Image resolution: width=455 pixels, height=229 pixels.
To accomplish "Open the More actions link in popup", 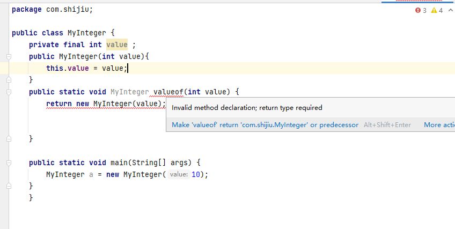I will pos(439,125).
